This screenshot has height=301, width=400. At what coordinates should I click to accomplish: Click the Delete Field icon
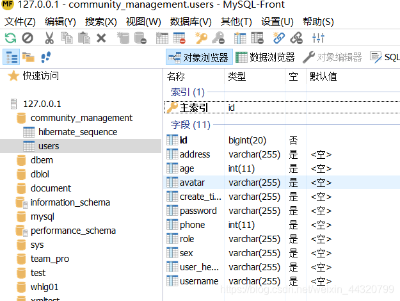pyautogui.click(x=257, y=38)
